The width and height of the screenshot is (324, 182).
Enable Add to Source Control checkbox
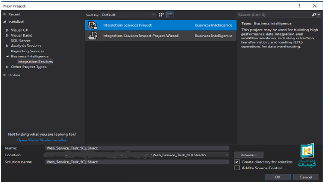click(x=237, y=168)
